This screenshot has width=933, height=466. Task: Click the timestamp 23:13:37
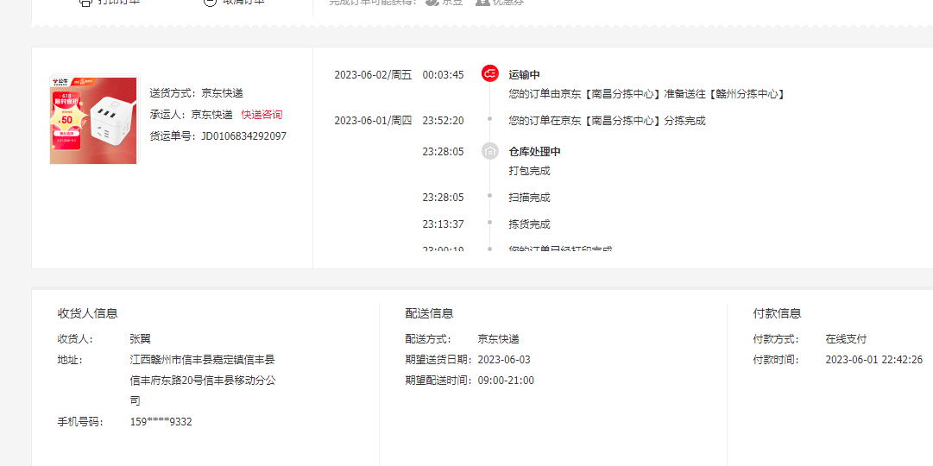point(443,224)
